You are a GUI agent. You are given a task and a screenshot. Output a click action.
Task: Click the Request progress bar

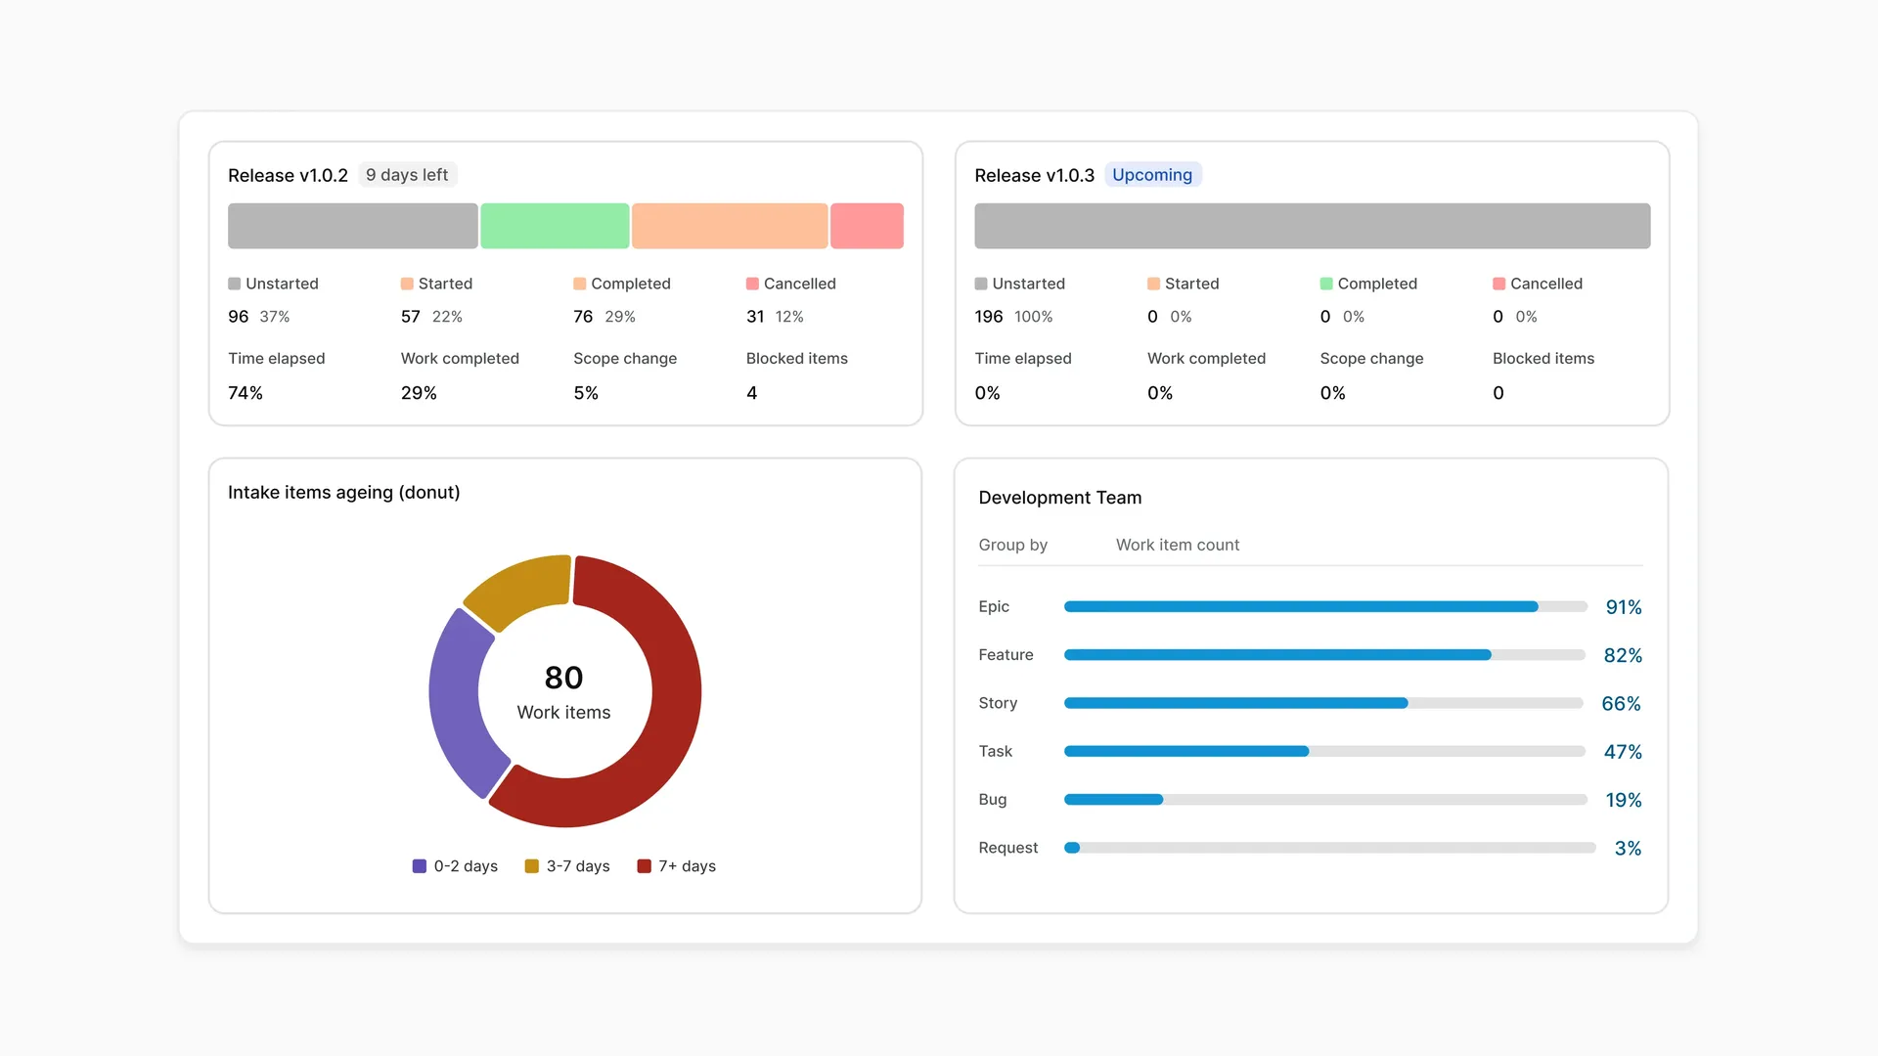[x=1330, y=848]
